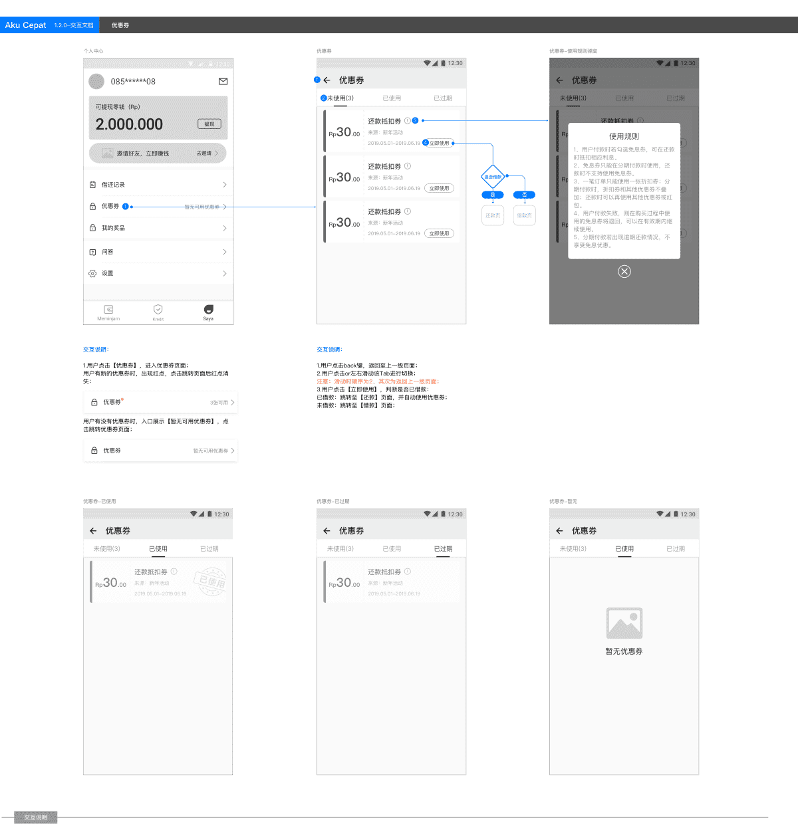Click 立即使用 on the second coupon

click(x=439, y=189)
